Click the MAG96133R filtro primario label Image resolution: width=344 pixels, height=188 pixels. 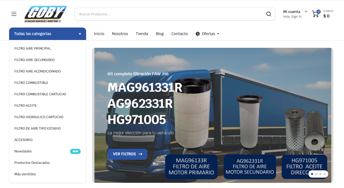(x=191, y=166)
